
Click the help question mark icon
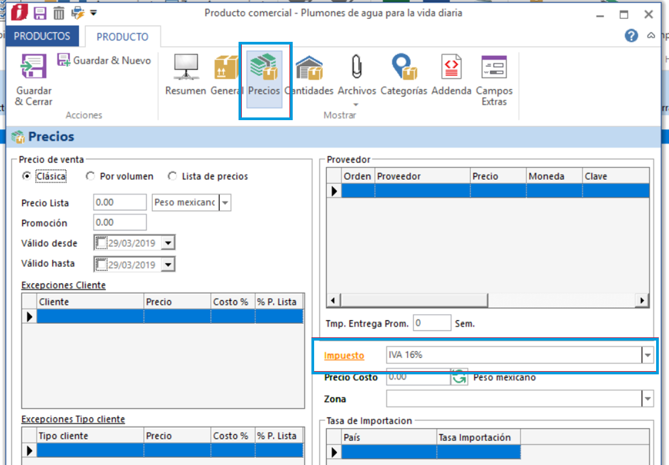click(631, 35)
